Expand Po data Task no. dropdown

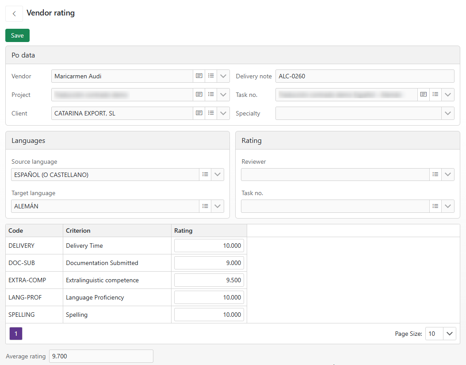[x=448, y=94]
